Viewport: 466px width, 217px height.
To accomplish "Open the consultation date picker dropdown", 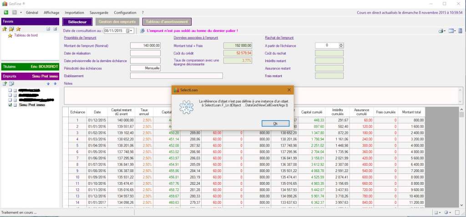I will pyautogui.click(x=131, y=31).
